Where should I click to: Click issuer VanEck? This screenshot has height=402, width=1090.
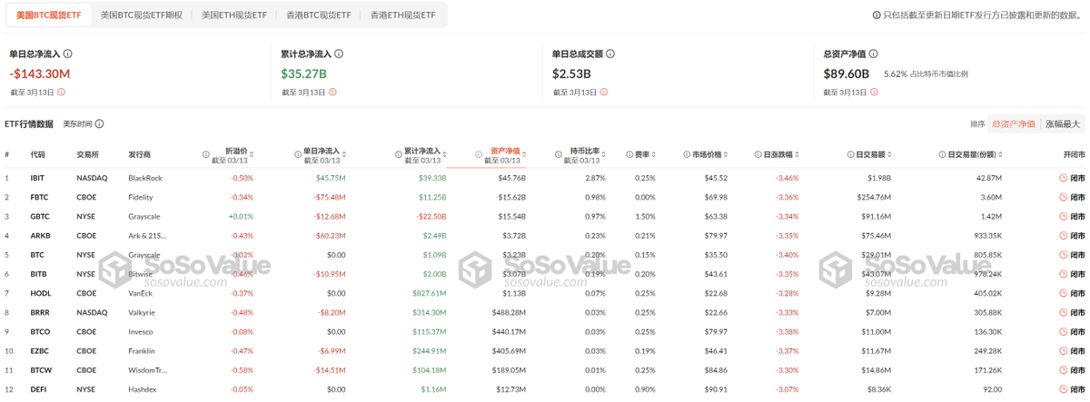coord(141,293)
